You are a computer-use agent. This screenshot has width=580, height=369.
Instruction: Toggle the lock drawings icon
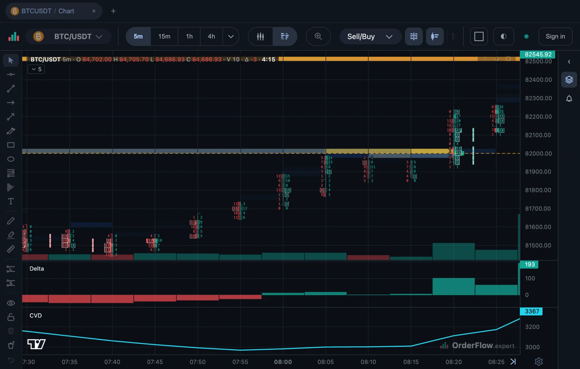11,317
